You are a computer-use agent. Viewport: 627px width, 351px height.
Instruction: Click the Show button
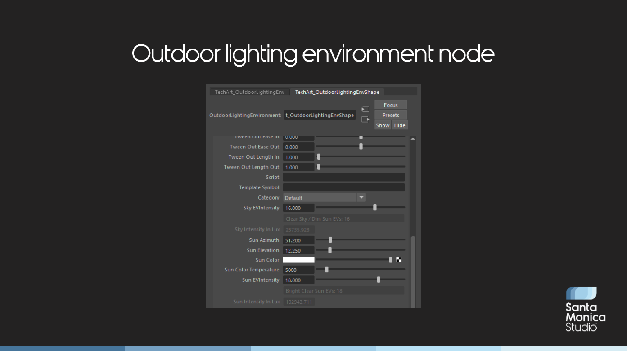click(383, 125)
